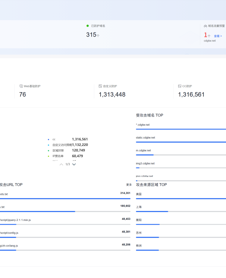This screenshot has width=226, height=278.
Task: Click the legend value 120,749
Action: [x=79, y=150]
